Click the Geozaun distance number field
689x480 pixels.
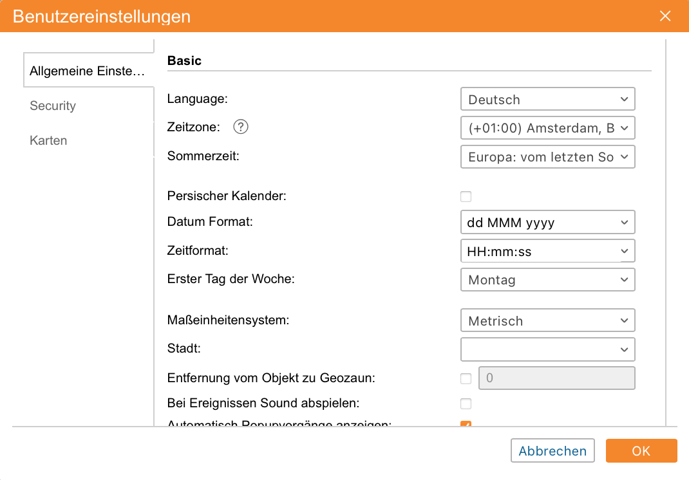coord(556,378)
